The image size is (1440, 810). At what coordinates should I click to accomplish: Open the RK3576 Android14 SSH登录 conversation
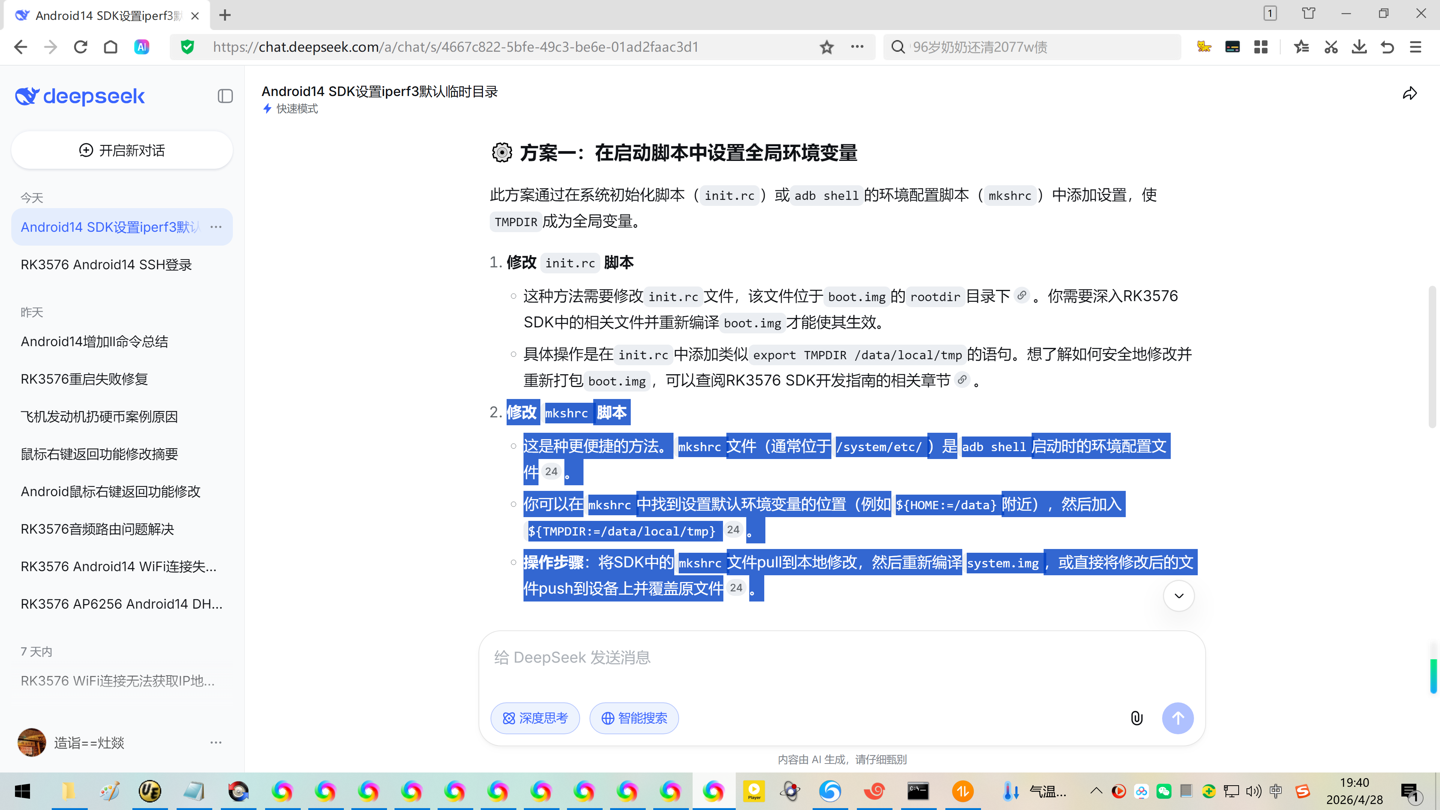[106, 264]
